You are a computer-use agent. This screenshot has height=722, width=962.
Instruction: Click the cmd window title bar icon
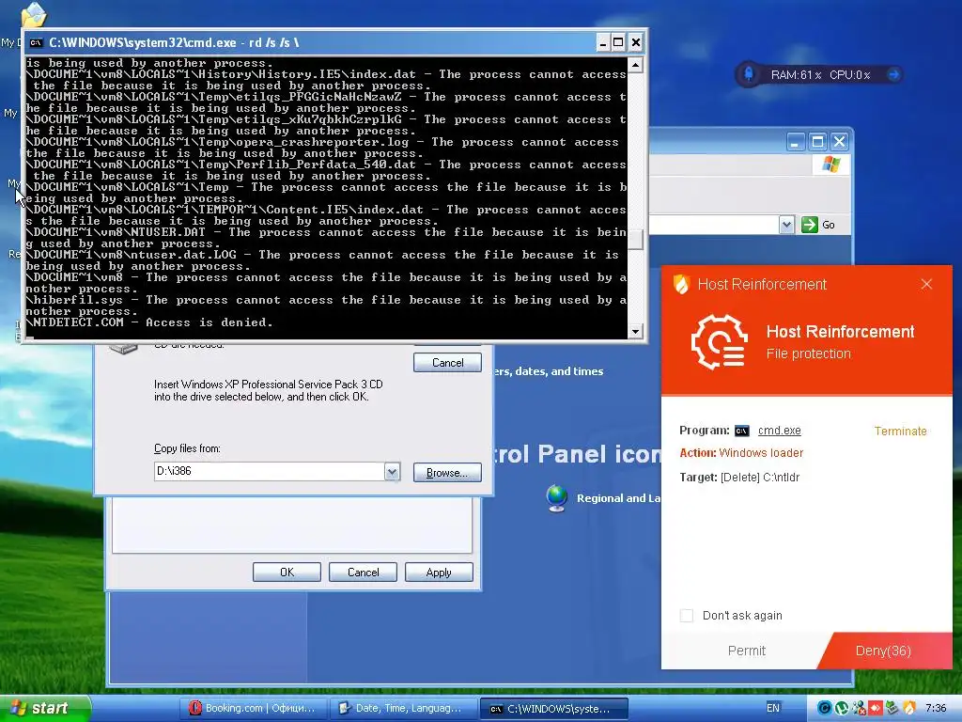(37, 42)
